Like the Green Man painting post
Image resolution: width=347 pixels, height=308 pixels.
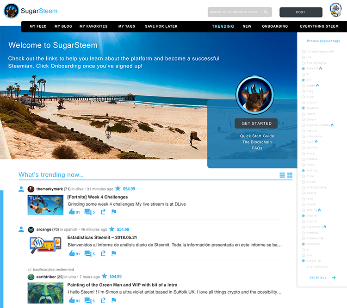coord(72,300)
